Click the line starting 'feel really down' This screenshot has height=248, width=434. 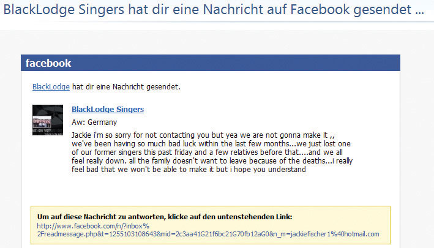click(212, 161)
